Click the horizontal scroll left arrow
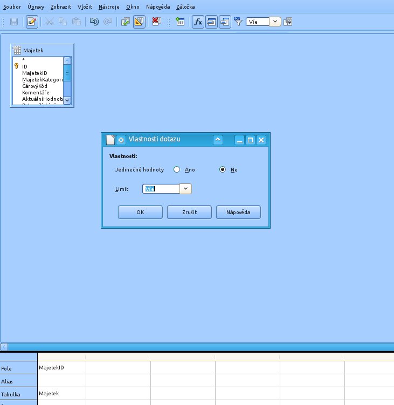Image resolution: width=394 pixels, height=405 pixels. click(x=4, y=347)
